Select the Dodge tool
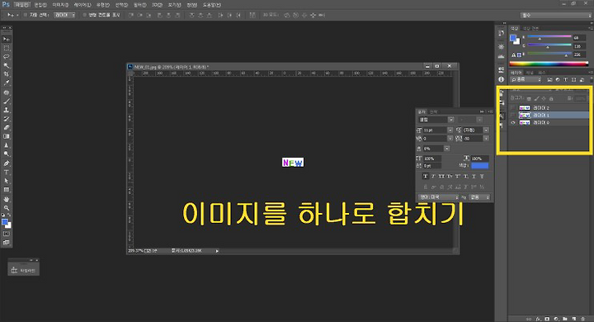Viewport: 594px width, 322px height. tap(7, 154)
